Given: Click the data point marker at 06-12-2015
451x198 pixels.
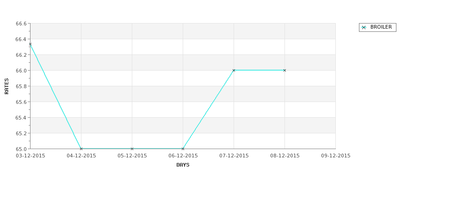Looking at the screenshot, I should [183, 149].
